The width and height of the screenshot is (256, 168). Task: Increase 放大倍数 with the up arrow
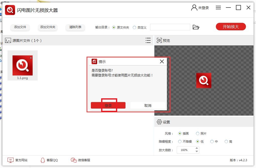click(196, 148)
